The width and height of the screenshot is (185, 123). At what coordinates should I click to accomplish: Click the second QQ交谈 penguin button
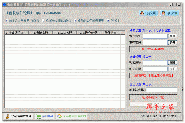[170, 13]
